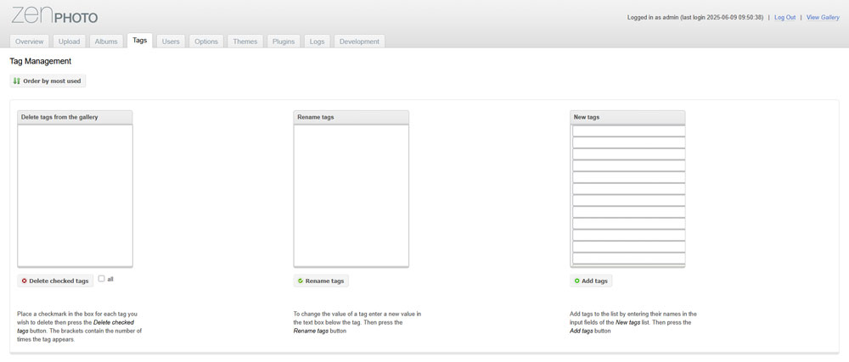Click green checkmark icon on Rename tags
This screenshot has height=362, width=849.
point(301,281)
